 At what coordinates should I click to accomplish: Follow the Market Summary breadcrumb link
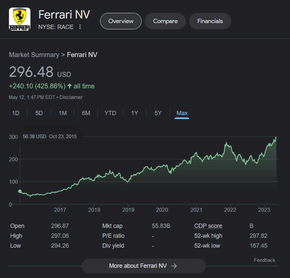pyautogui.click(x=34, y=55)
